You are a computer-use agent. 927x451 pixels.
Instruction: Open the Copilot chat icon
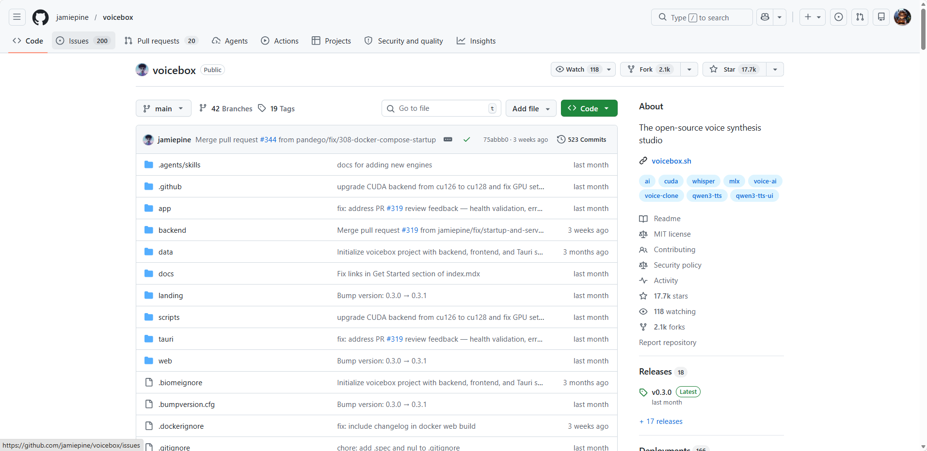point(765,17)
